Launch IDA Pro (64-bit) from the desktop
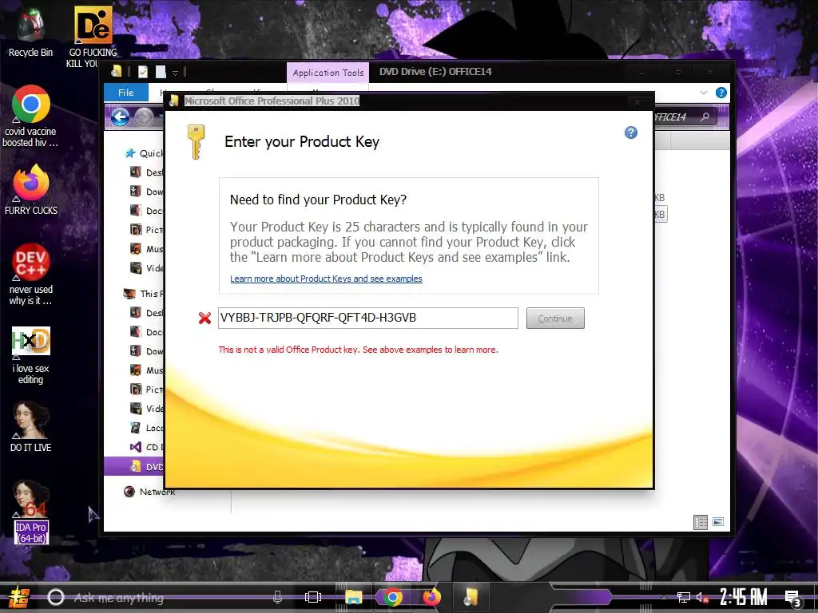 [31, 512]
